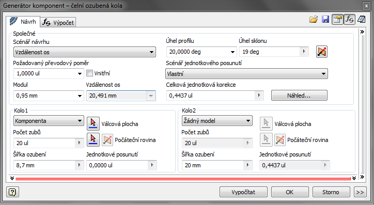Select the Návrh tab

23,22
